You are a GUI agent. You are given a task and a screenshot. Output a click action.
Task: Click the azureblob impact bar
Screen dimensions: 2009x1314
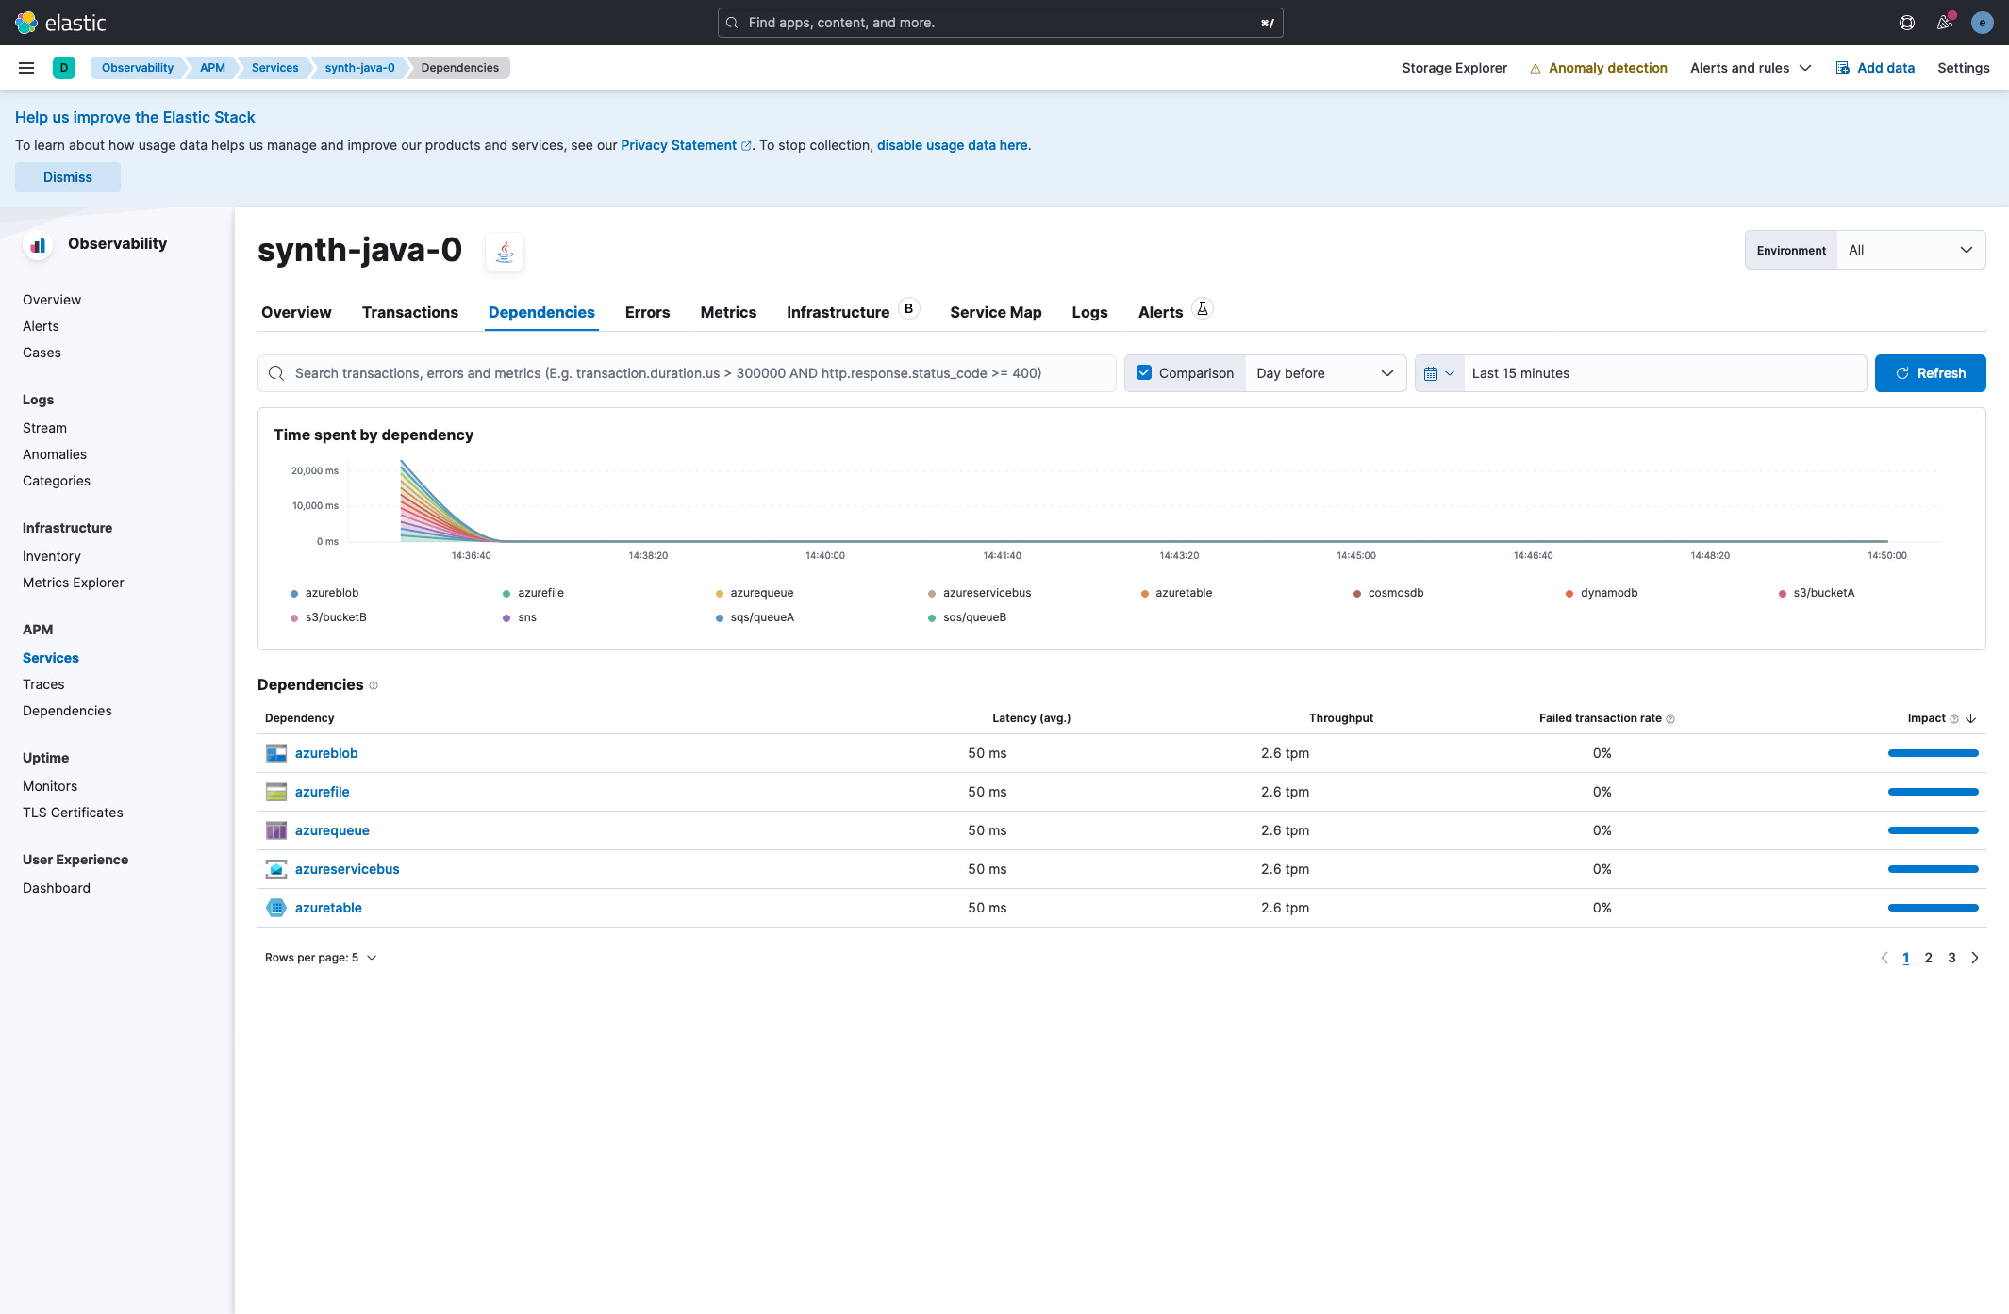(x=1932, y=753)
